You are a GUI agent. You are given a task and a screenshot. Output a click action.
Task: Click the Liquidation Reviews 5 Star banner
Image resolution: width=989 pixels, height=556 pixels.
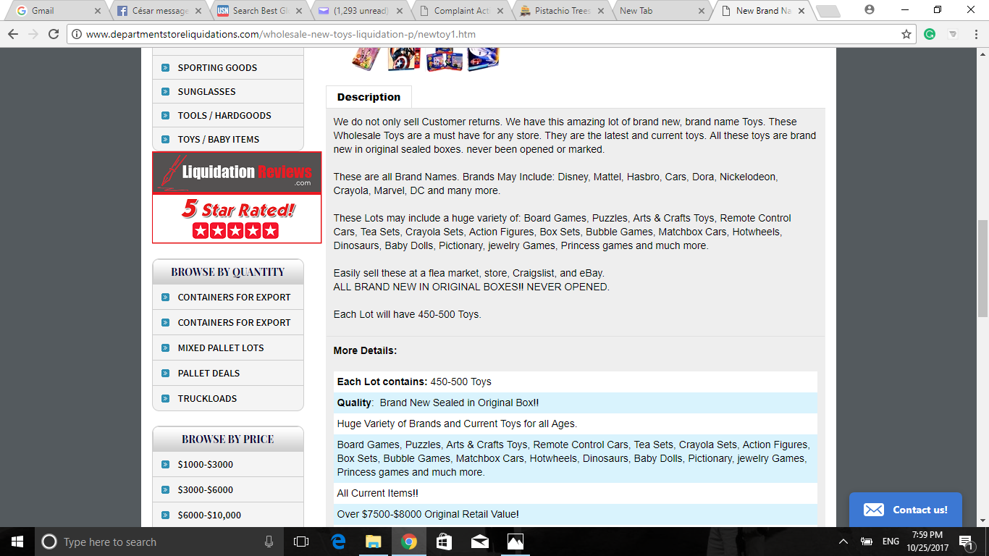[237, 198]
